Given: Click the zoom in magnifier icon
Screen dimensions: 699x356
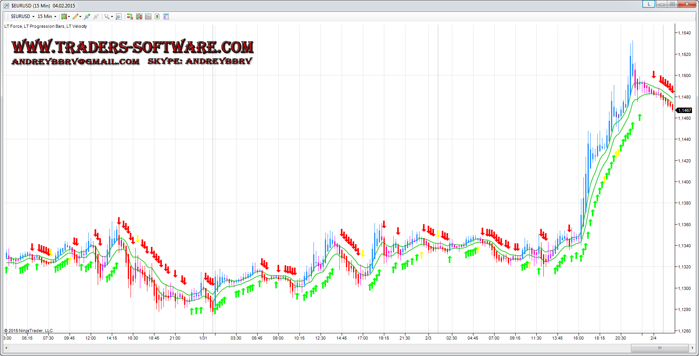Looking at the screenshot, I should (87, 16).
